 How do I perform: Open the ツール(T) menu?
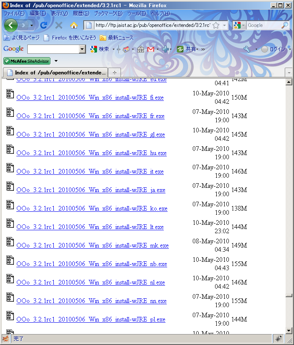click(x=136, y=13)
